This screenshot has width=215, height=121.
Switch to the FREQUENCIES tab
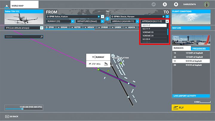click(201, 48)
